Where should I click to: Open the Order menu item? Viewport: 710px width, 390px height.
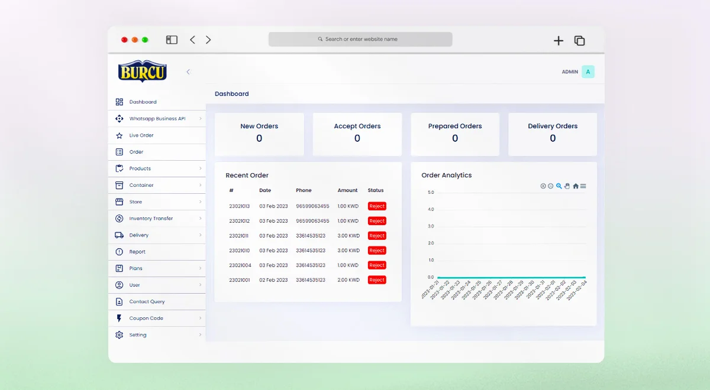tap(137, 152)
